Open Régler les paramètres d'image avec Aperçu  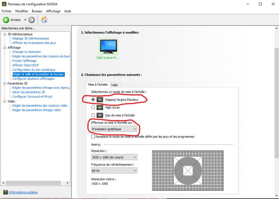pos(41,88)
